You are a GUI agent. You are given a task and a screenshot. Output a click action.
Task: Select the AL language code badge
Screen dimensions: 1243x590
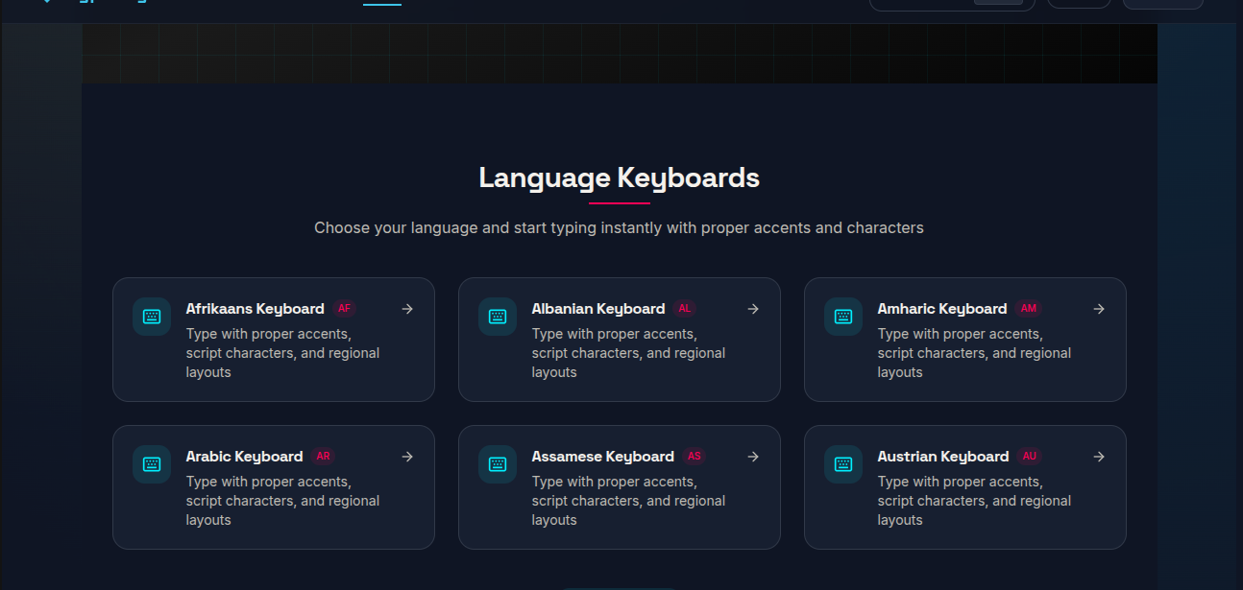point(685,309)
